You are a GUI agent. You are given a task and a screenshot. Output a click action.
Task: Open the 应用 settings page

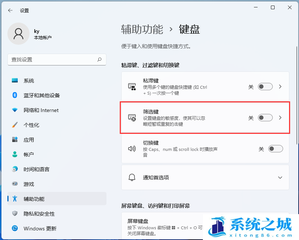tap(57, 140)
